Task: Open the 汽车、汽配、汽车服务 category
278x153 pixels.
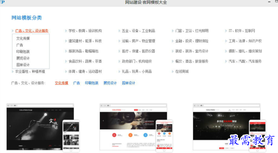Action: pyautogui.click(x=245, y=61)
